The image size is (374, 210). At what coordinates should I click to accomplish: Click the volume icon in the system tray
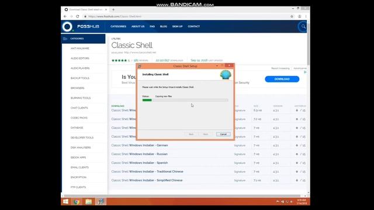[292, 202]
